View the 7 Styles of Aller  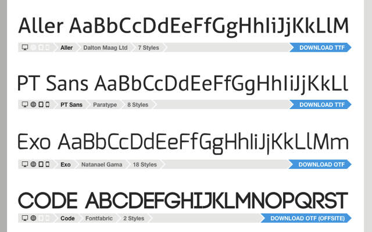[x=149, y=48]
